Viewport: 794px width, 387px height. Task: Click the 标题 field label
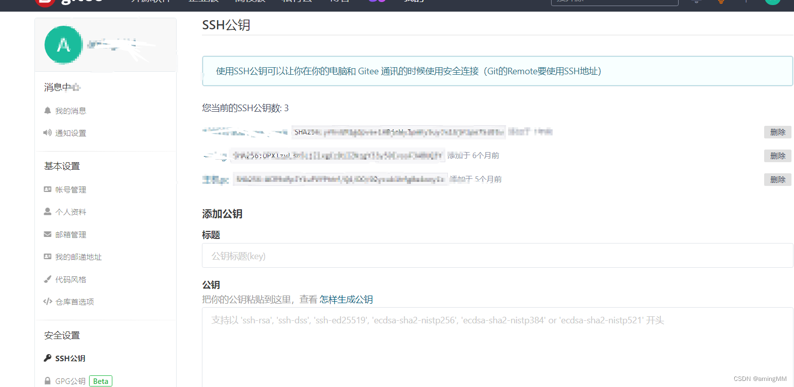pos(211,235)
